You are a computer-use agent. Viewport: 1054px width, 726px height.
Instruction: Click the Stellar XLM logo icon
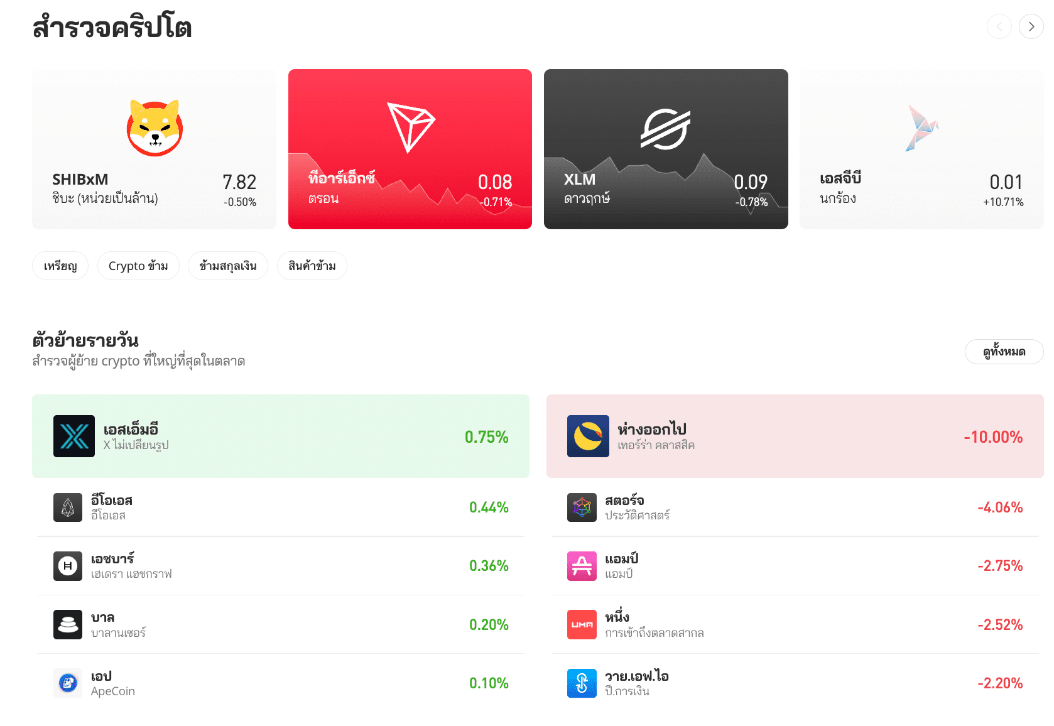click(666, 129)
